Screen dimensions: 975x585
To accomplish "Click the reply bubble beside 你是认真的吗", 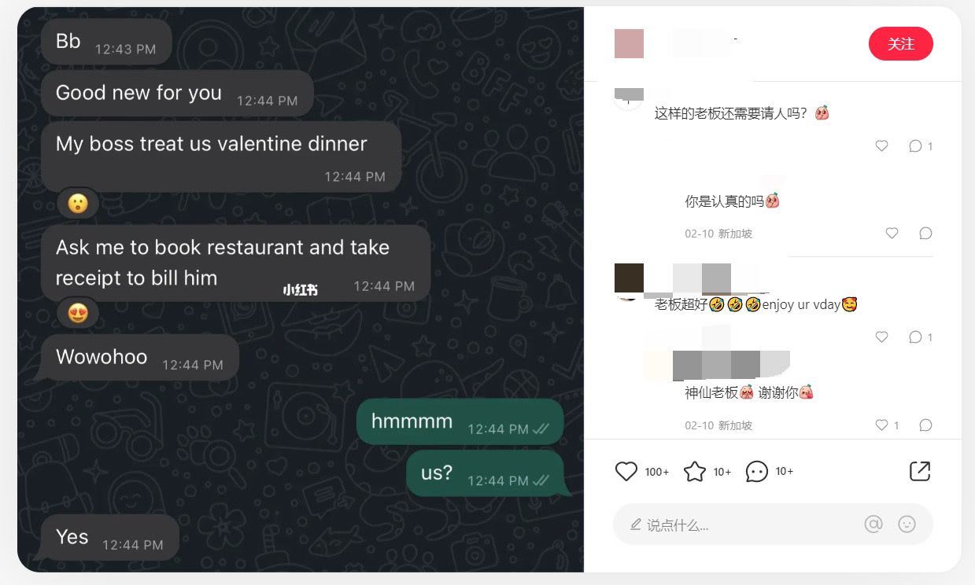I will (x=925, y=233).
